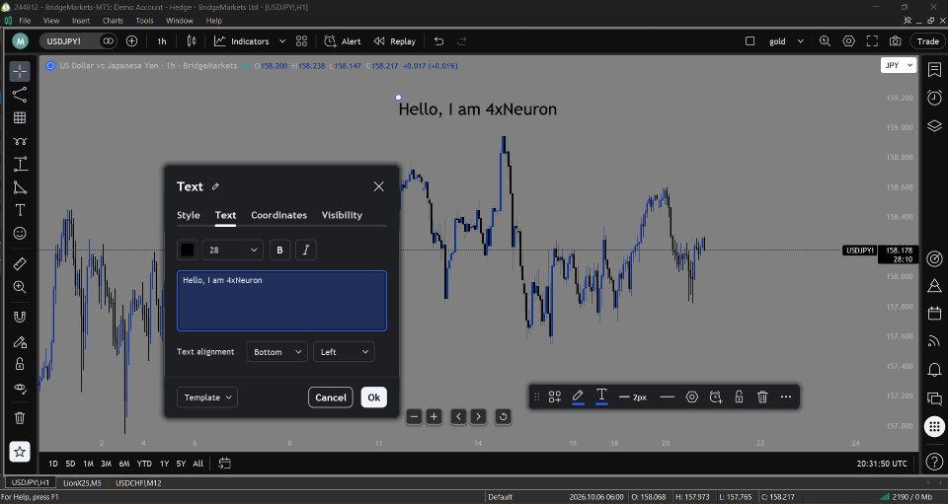Open the JPY currency dropdown

pyautogui.click(x=899, y=65)
